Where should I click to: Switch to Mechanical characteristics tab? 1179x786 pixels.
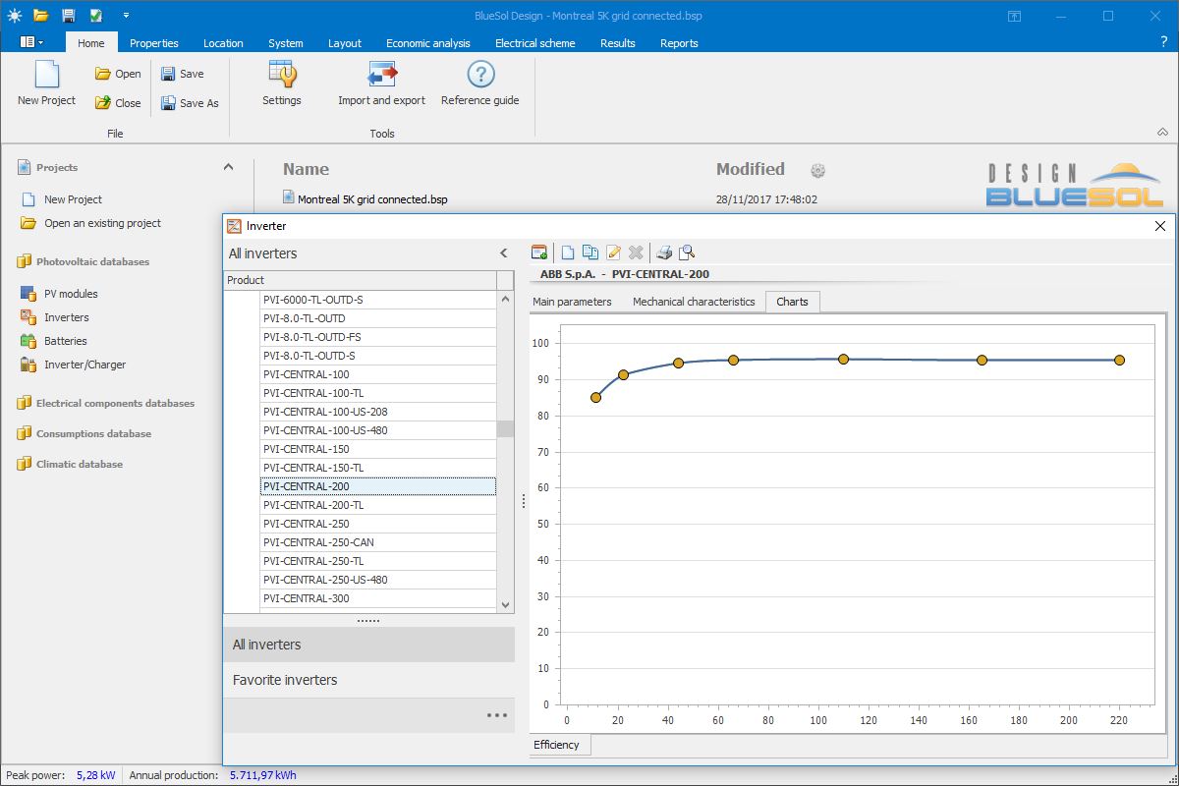click(x=694, y=302)
